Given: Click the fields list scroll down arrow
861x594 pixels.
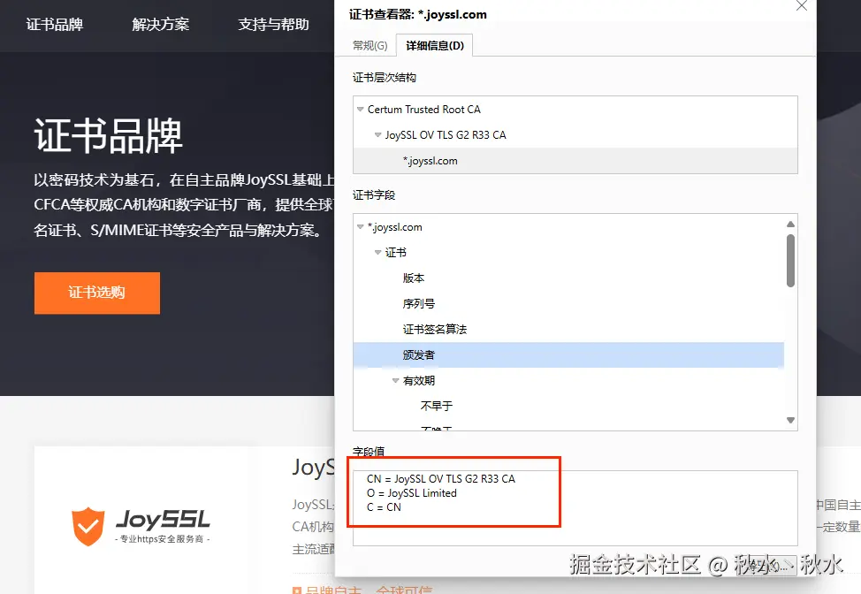Looking at the screenshot, I should pos(790,420).
